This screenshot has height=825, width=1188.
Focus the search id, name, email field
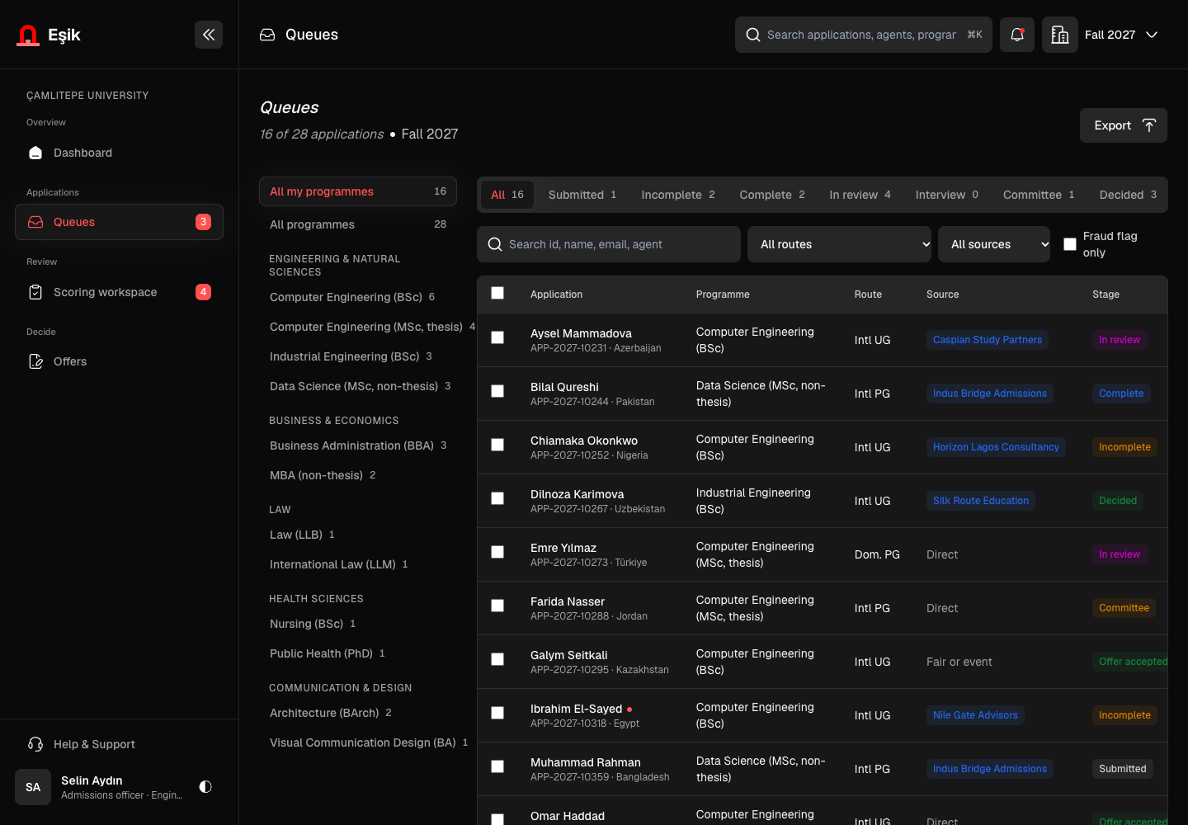609,244
